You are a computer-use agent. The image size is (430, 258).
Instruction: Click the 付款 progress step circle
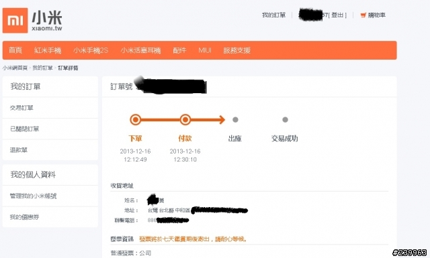(x=185, y=119)
